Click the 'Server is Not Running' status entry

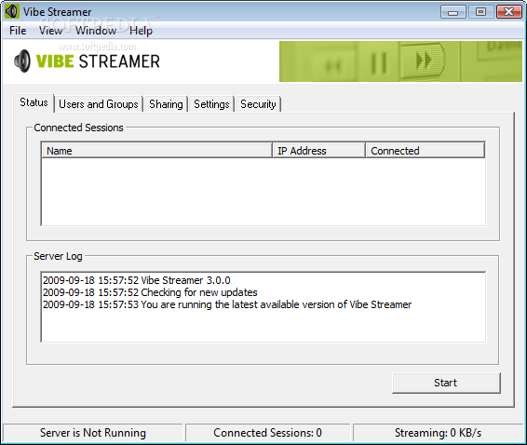point(93,433)
